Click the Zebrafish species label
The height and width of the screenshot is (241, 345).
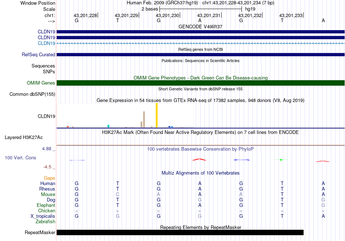pyautogui.click(x=45, y=222)
